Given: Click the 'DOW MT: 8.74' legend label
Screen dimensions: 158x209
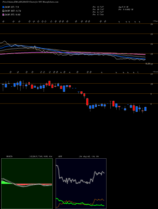Looking at the screenshot, I should tap(13, 11).
